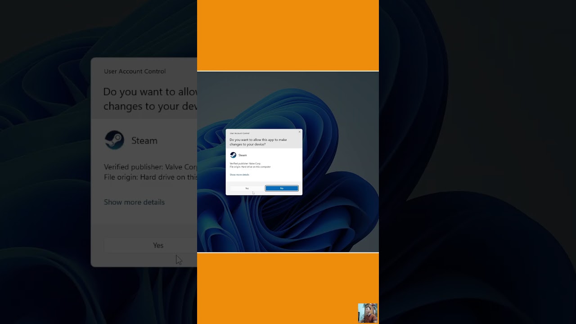Click Show more details on the enlarged background dialog
This screenshot has width=576, height=324.
point(134,202)
